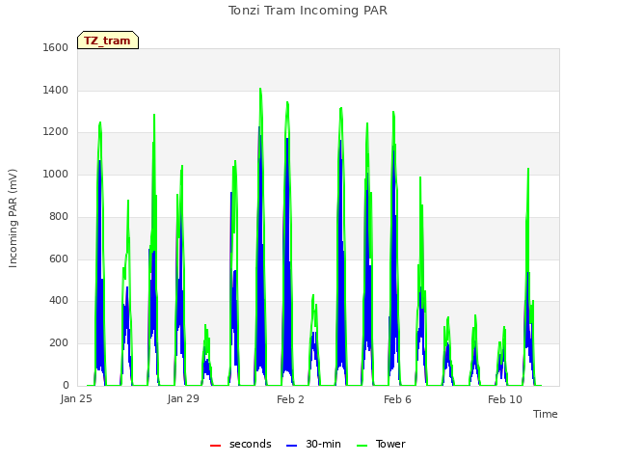This screenshot has width=617, height=463.
Task: Click the 1200 y-axis tick label
Action: (56, 132)
